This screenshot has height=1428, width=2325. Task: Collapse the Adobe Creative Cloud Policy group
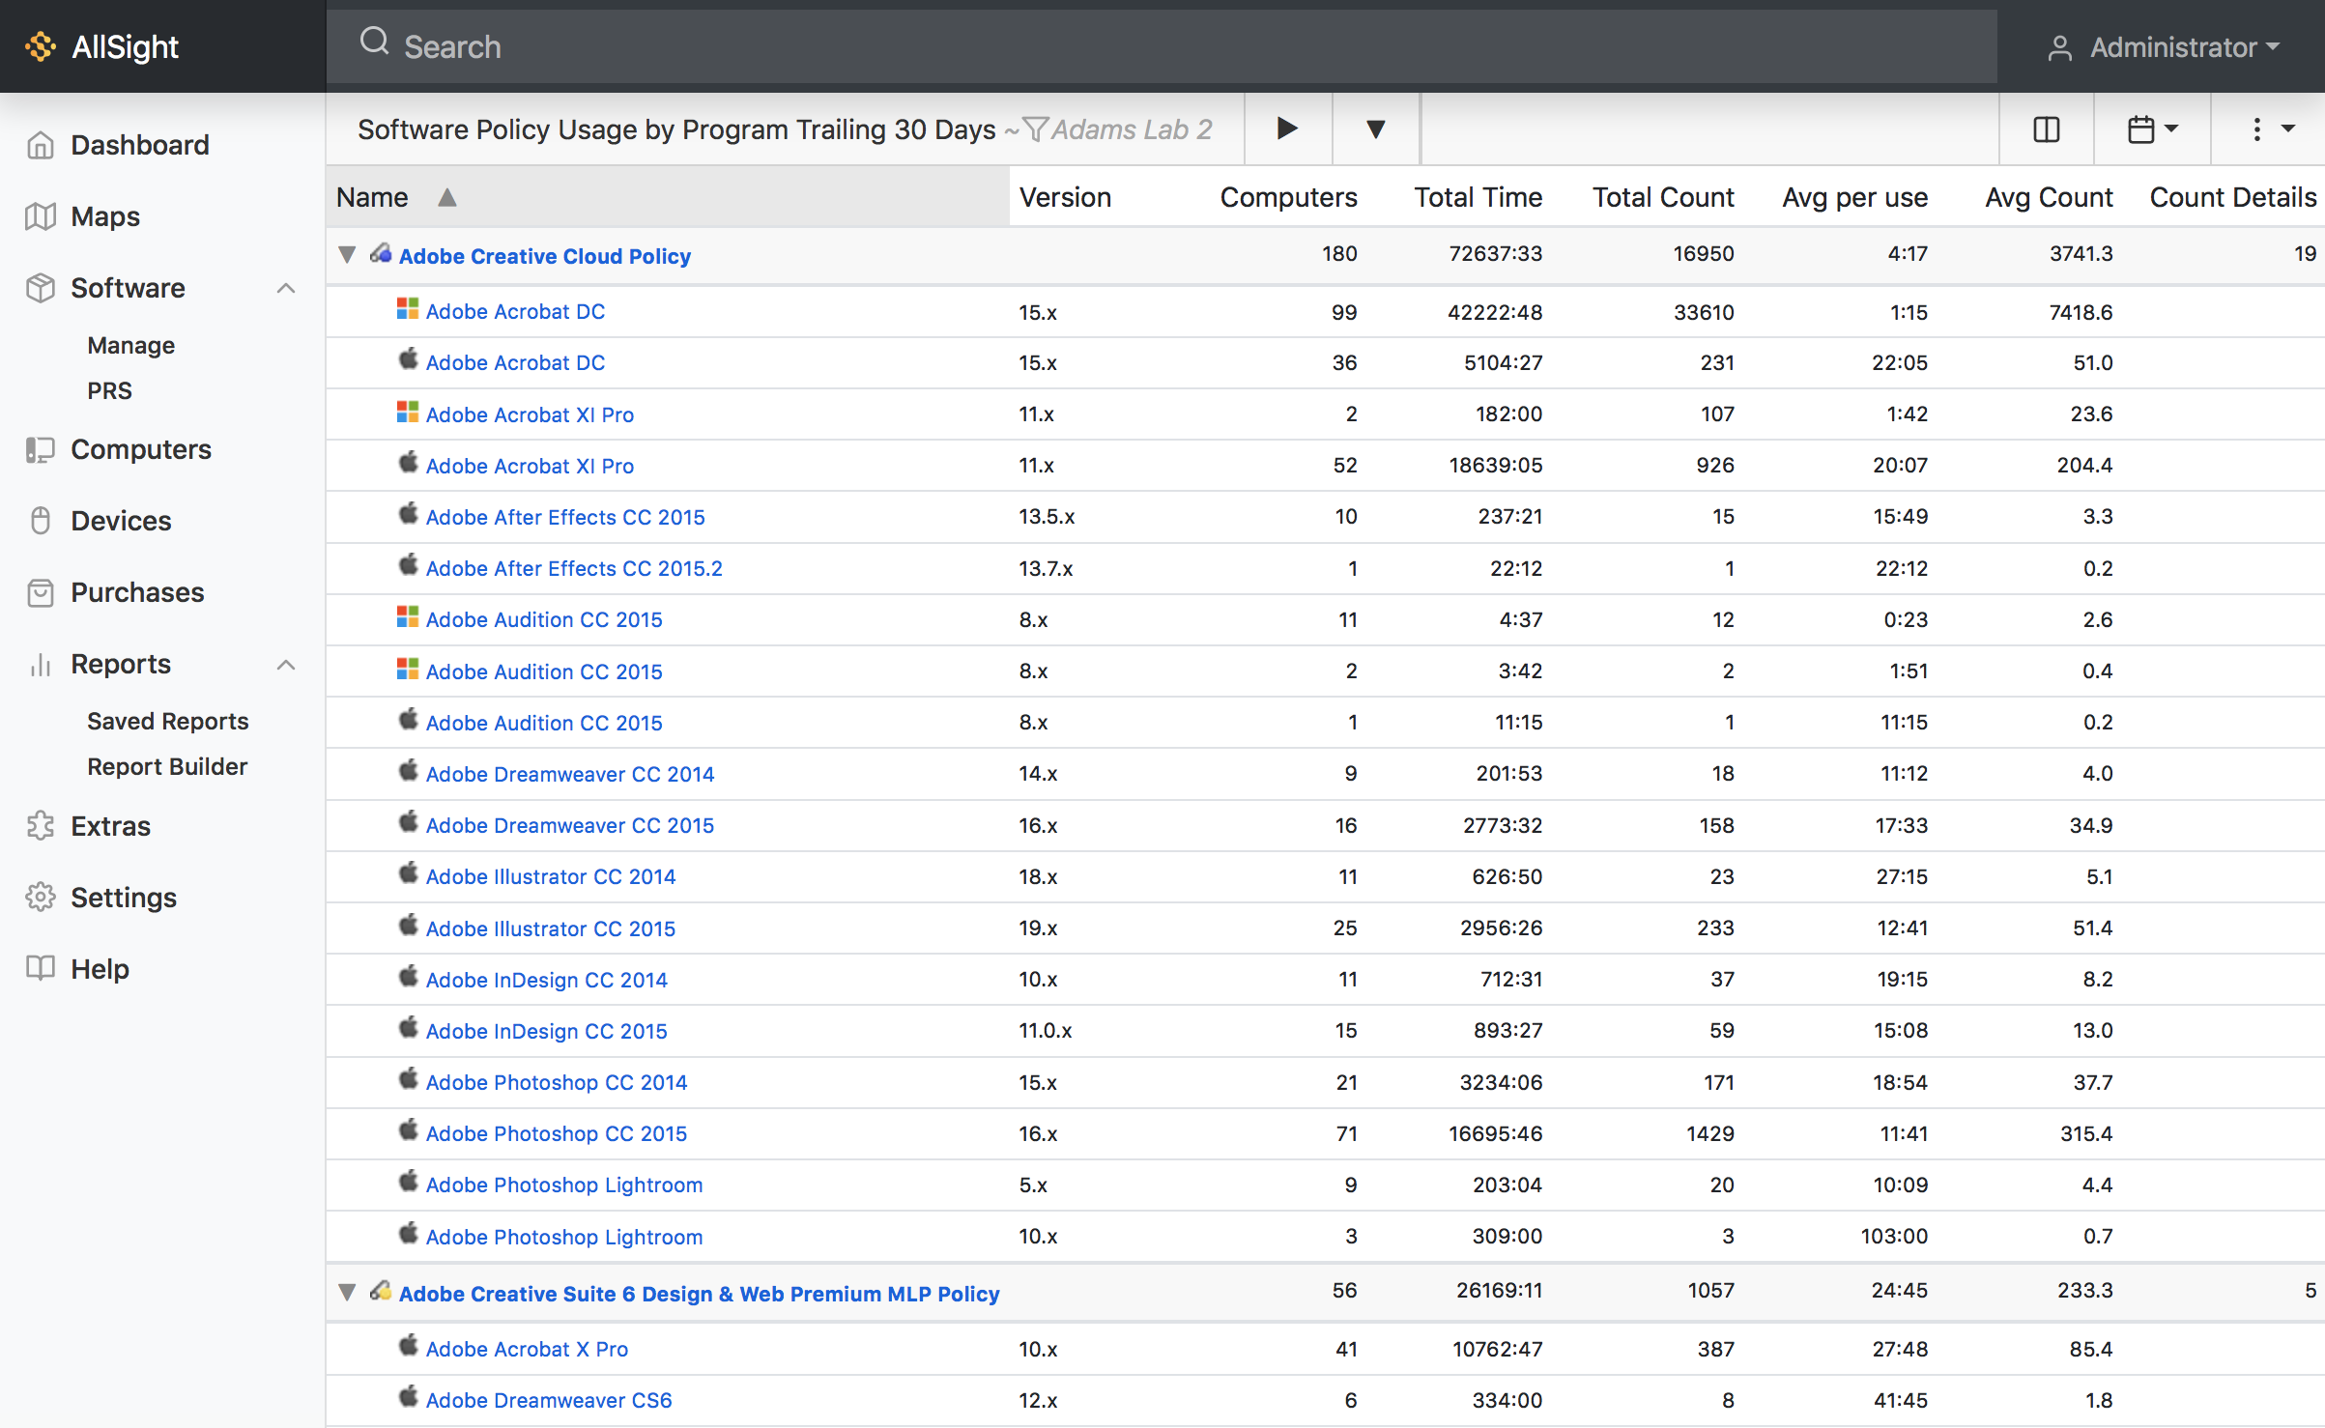pyautogui.click(x=347, y=254)
